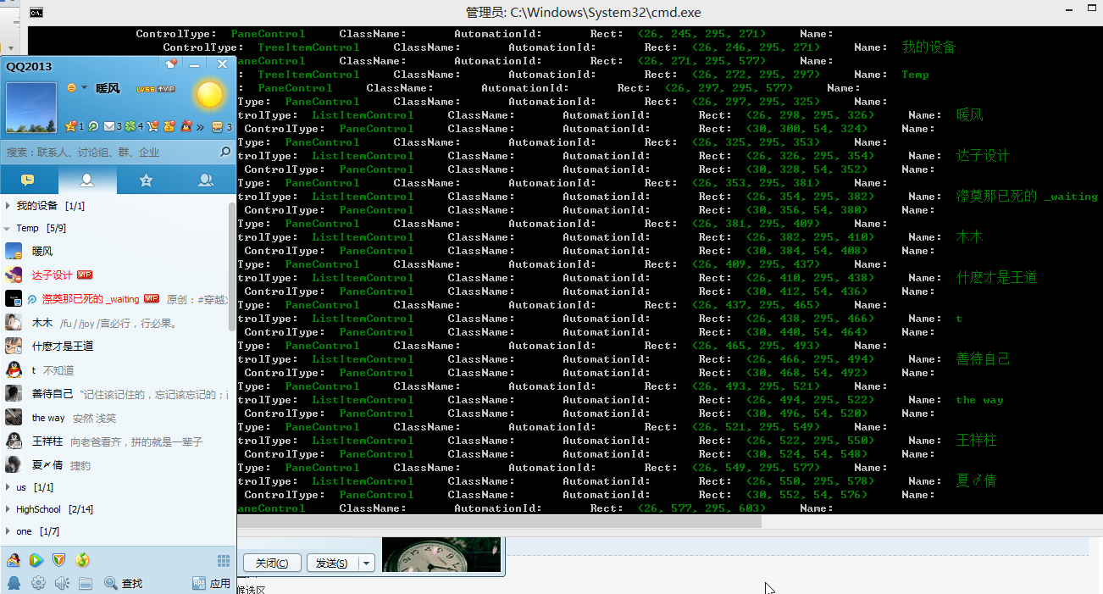Switch to the recent conversations tab

pyautogui.click(x=28, y=180)
